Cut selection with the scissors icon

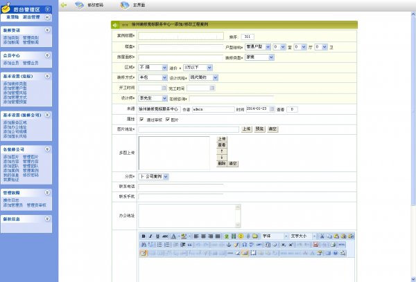pos(322,236)
